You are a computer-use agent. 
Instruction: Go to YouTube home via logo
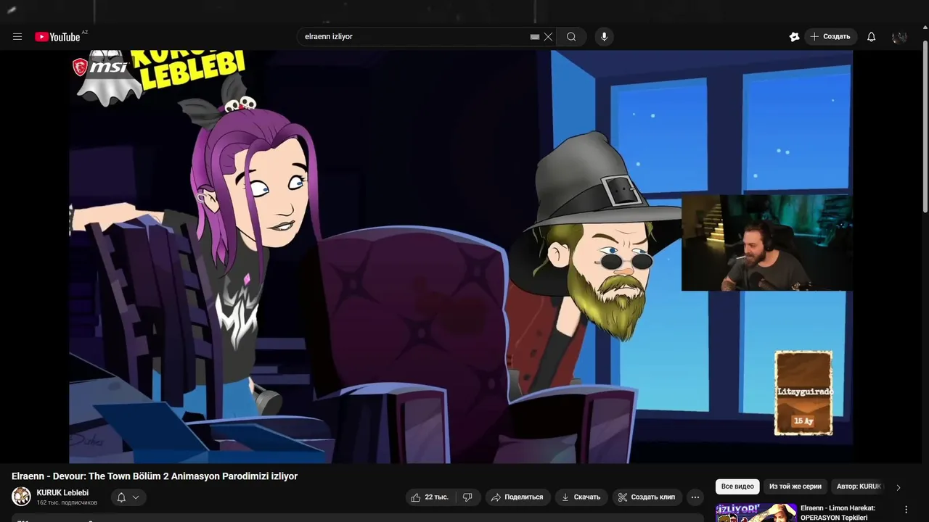[x=57, y=37]
